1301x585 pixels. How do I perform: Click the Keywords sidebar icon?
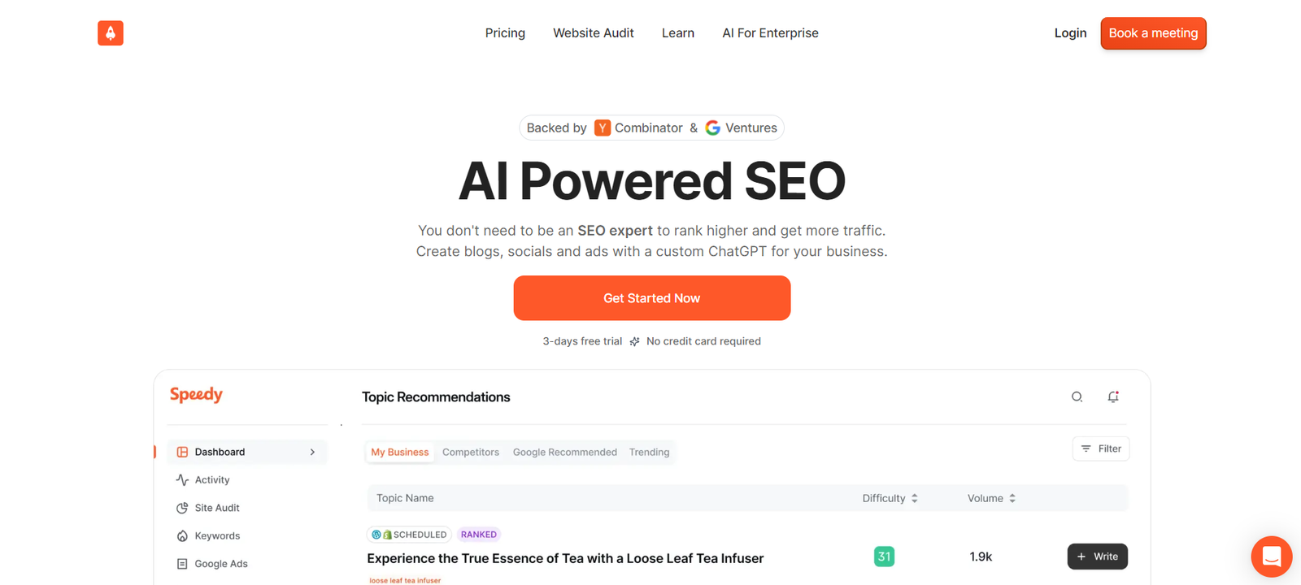coord(182,536)
